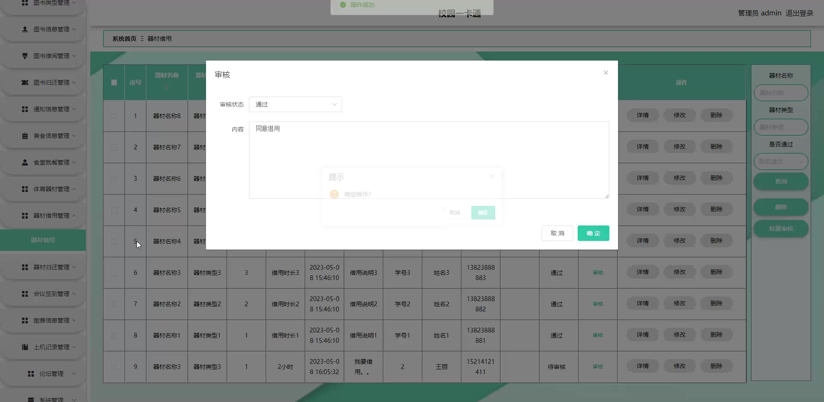Click 修改 for row 器材名称7
Image resolution: width=824 pixels, height=402 pixels.
tap(679, 146)
